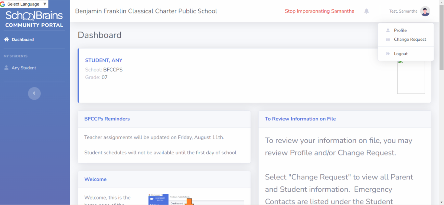
Task: Click the user avatar picture
Action: [425, 11]
